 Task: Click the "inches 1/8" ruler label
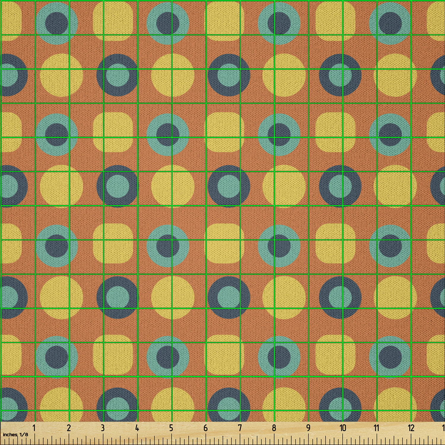coord(15,435)
